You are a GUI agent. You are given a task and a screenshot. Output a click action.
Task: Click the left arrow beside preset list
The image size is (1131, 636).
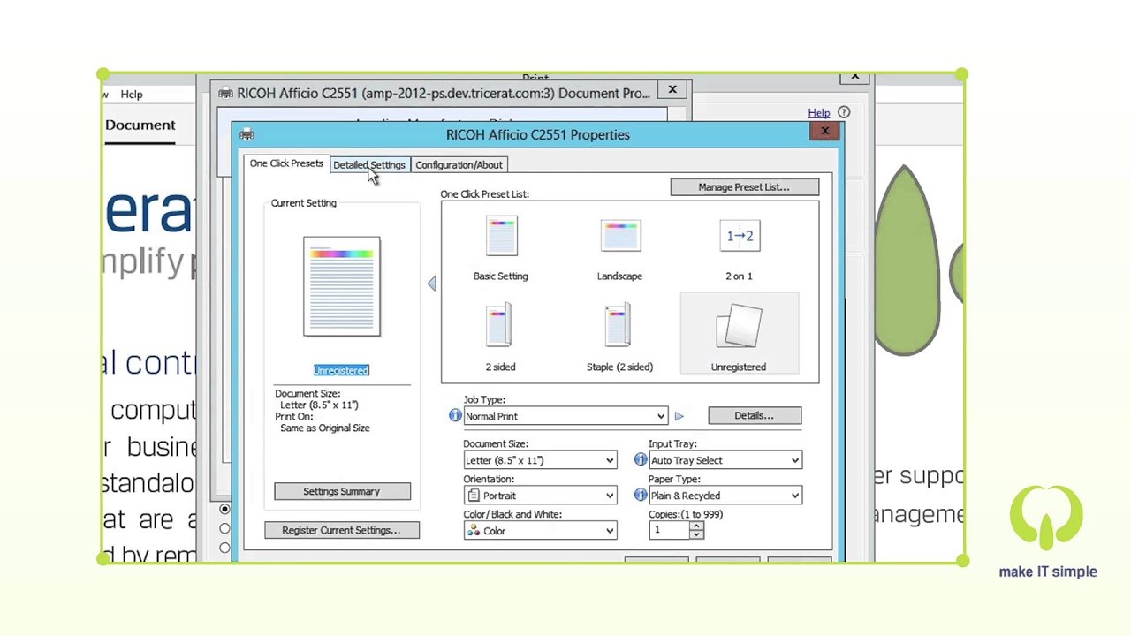(x=431, y=284)
